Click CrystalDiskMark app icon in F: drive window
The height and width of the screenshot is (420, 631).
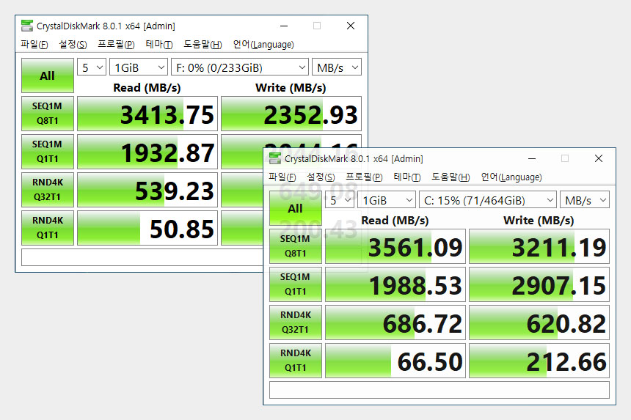click(x=27, y=26)
